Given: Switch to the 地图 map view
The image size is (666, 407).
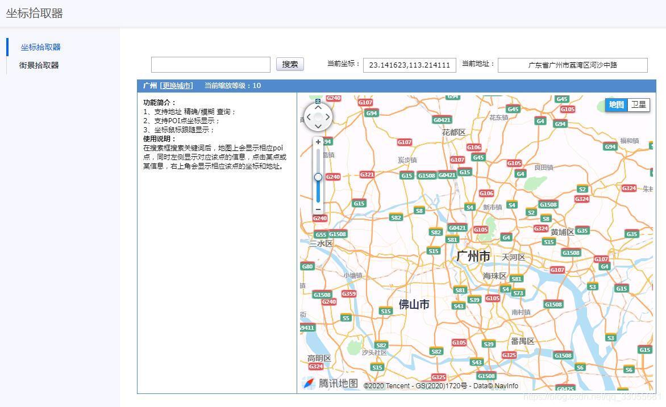Looking at the screenshot, I should point(617,104).
